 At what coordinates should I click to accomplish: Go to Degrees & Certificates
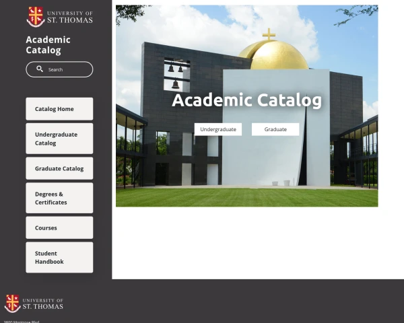[59, 198]
